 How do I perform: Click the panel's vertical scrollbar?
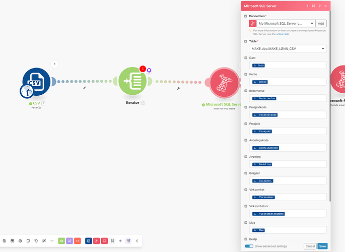(330, 106)
